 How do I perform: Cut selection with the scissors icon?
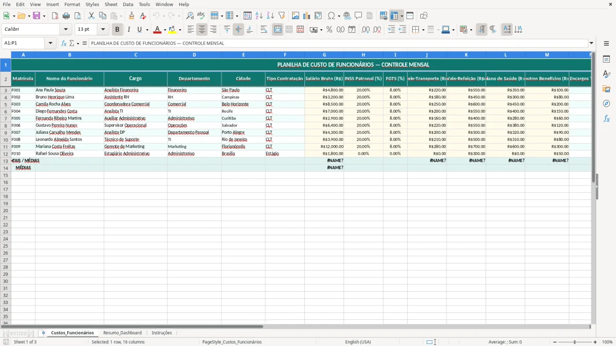click(91, 16)
